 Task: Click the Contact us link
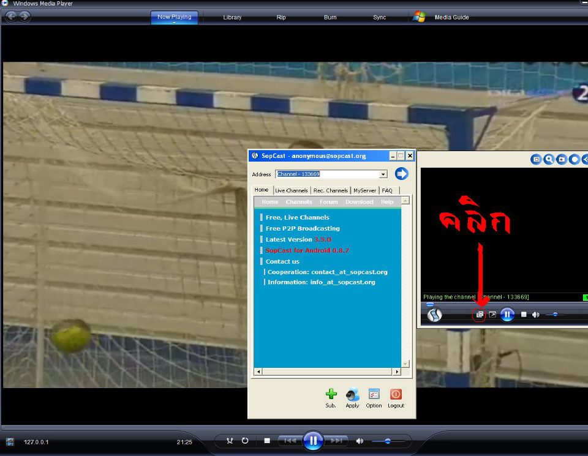tap(282, 261)
